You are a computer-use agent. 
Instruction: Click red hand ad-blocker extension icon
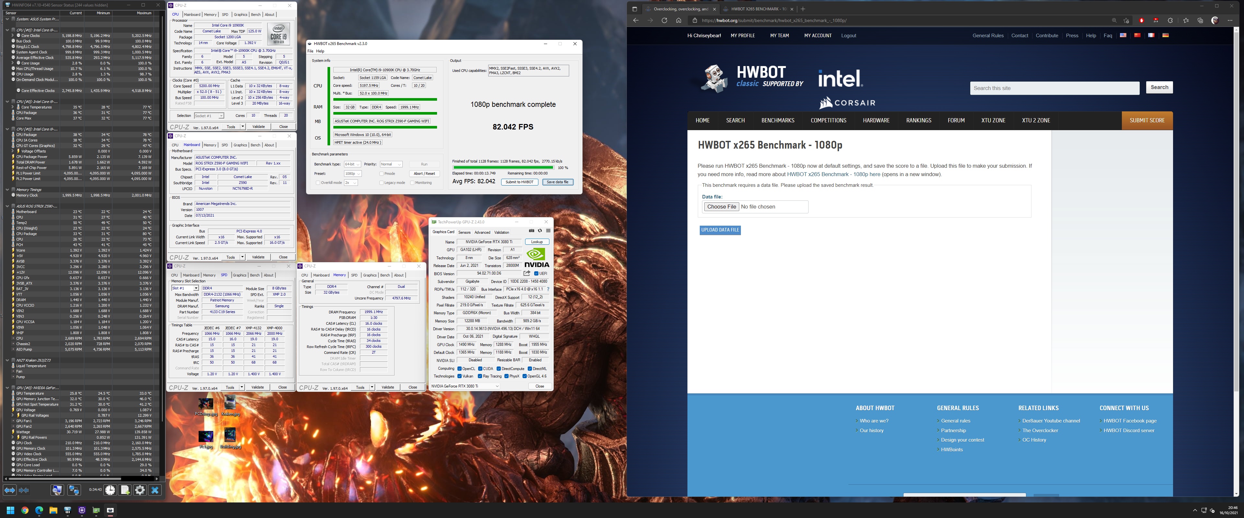(1142, 20)
